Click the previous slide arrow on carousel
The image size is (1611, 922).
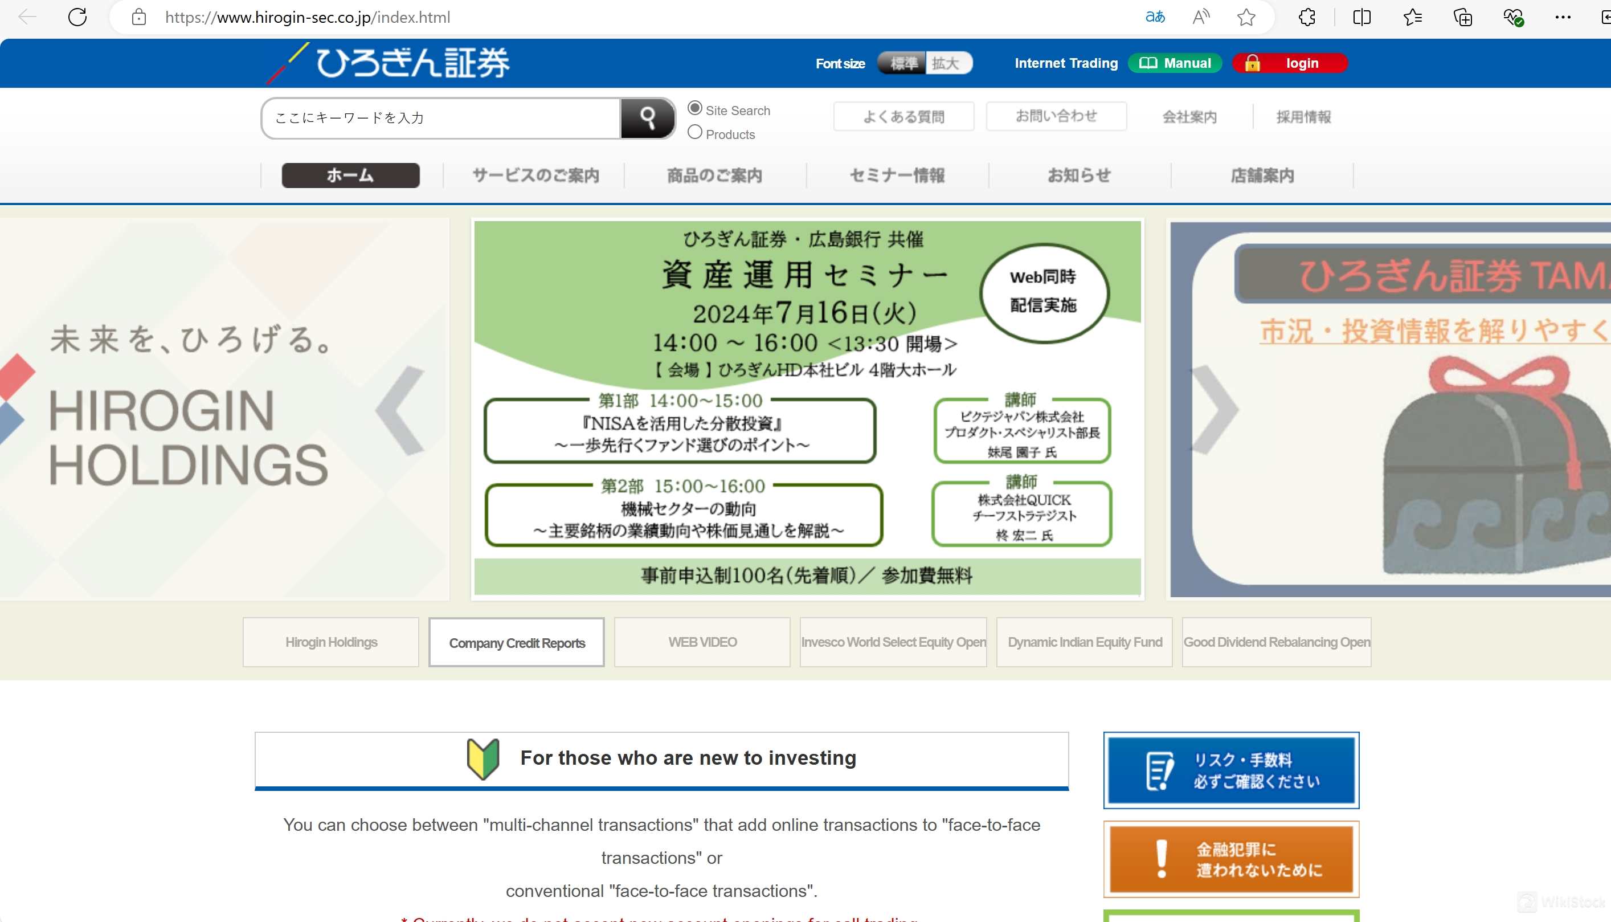click(401, 410)
